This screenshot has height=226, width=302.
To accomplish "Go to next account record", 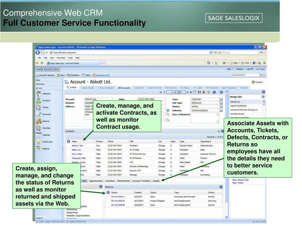I will pyautogui.click(x=188, y=92).
